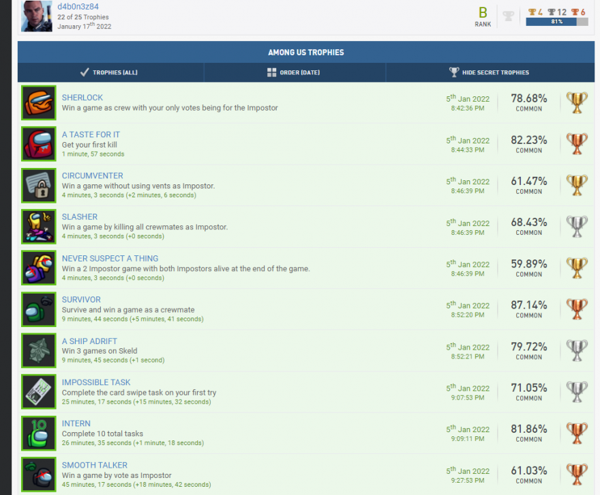This screenshot has height=495, width=600.
Task: Open the Never Suspect A Thing trophy link
Action: (110, 258)
